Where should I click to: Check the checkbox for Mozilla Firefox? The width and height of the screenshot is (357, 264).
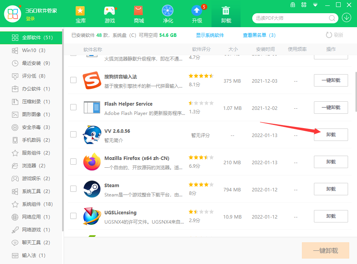73,162
